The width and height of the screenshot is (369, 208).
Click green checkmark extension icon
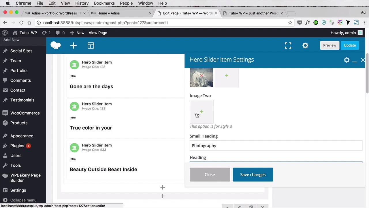coord(316,23)
